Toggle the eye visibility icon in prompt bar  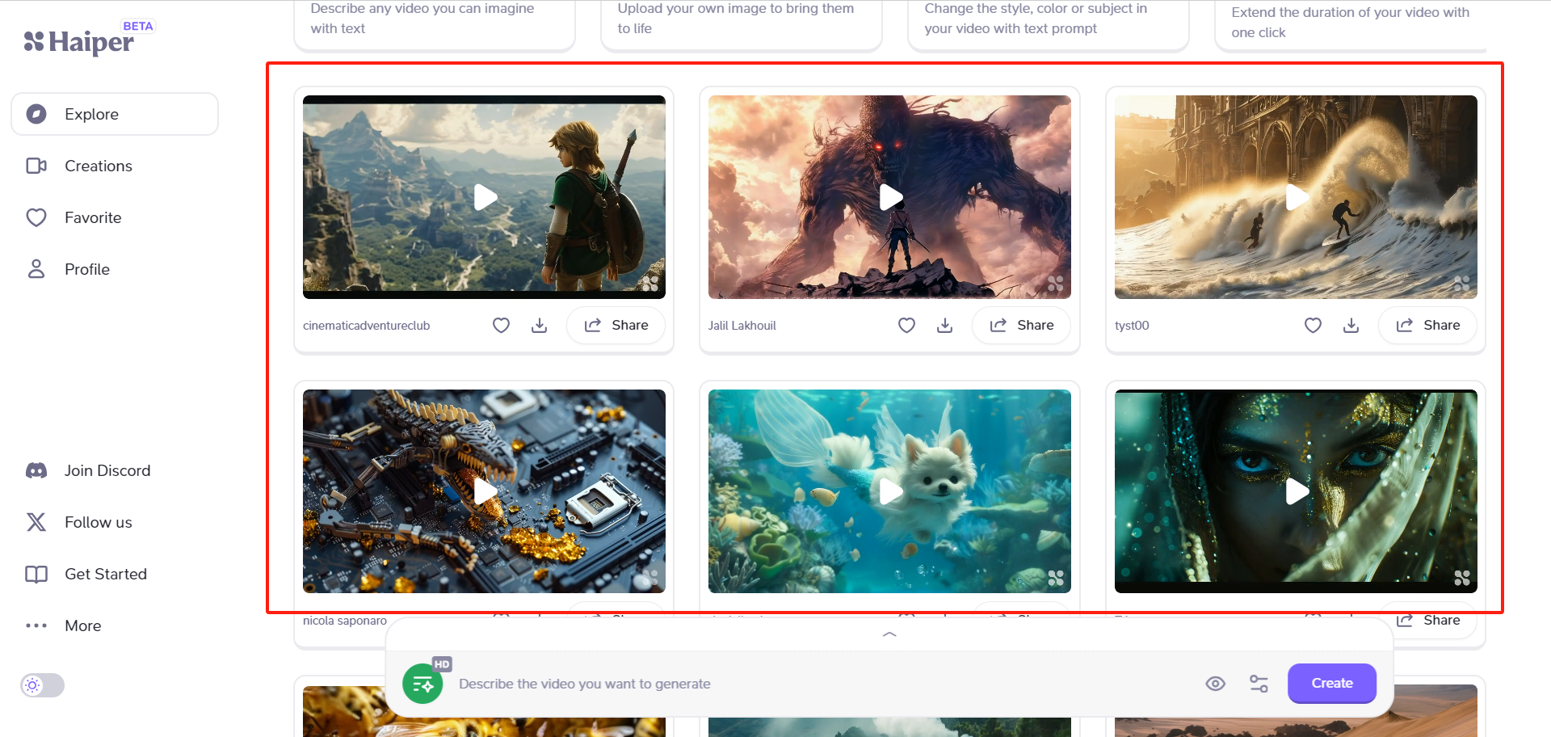(1215, 684)
